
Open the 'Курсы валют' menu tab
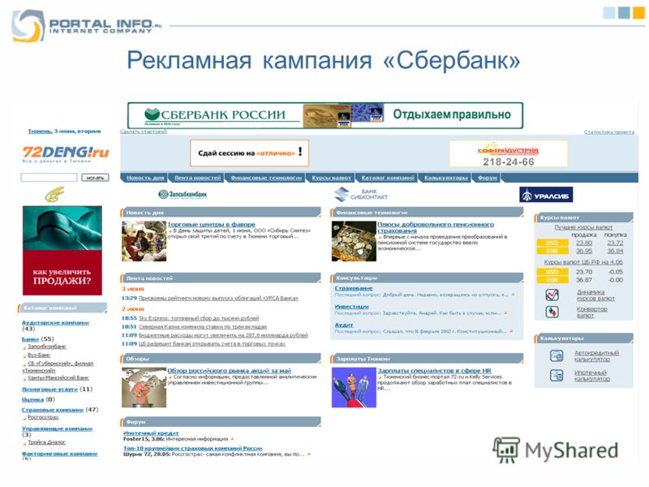[x=331, y=178]
